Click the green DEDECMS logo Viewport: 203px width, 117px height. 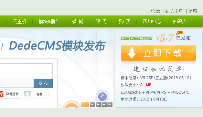pyautogui.click(x=137, y=38)
